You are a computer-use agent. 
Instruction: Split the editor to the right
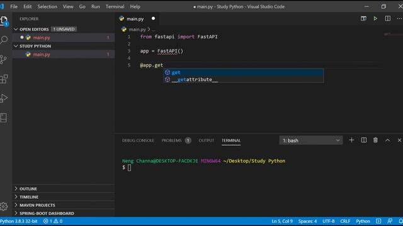388,18
